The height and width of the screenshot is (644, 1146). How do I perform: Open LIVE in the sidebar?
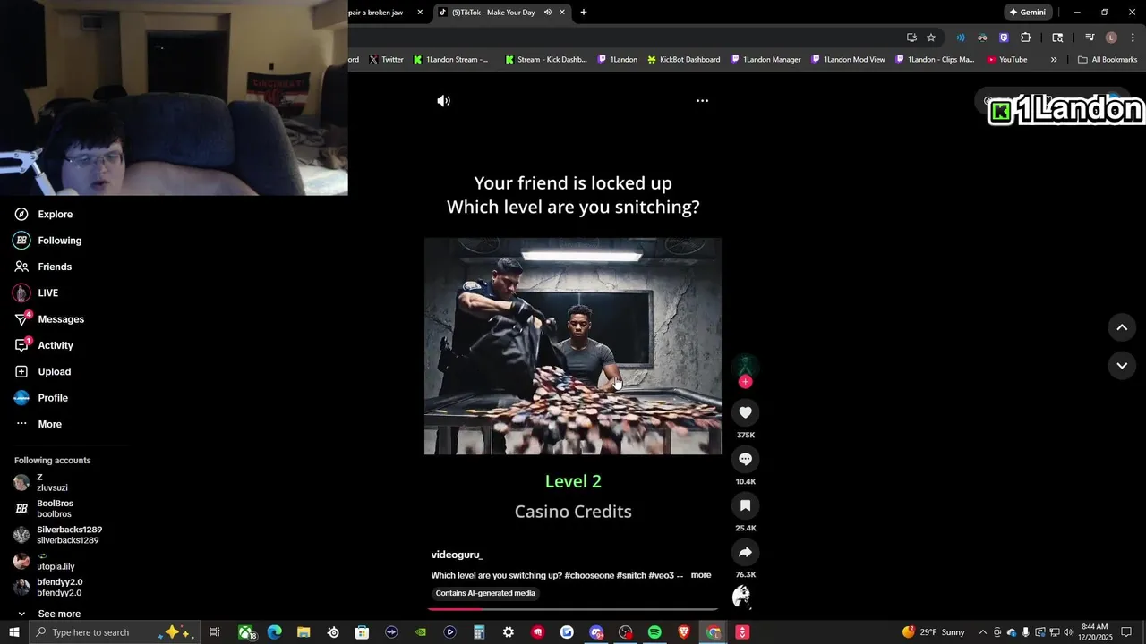36,293
